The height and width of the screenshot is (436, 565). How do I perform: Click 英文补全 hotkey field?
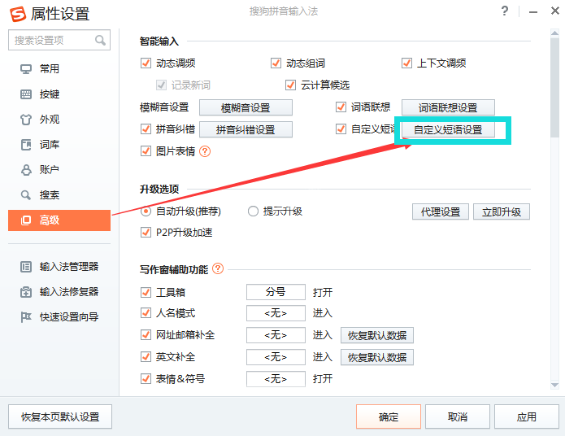tap(276, 357)
